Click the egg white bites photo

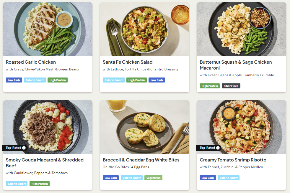[x=144, y=127]
